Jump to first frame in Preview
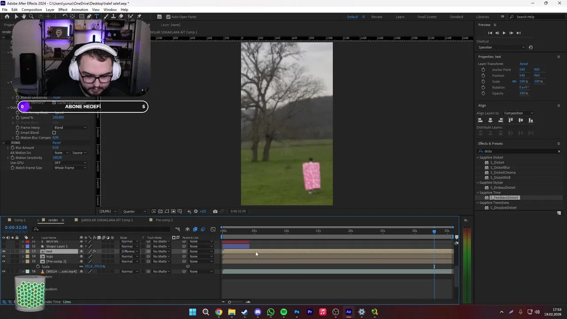Screen dimensions: 567x319 [x=490, y=33]
